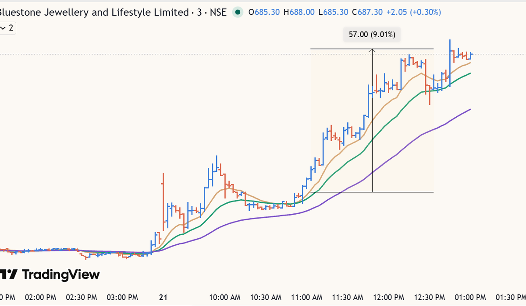Click the 02:30 PM time axis label
Screen dimensions: 526x306
pyautogui.click(x=82, y=297)
